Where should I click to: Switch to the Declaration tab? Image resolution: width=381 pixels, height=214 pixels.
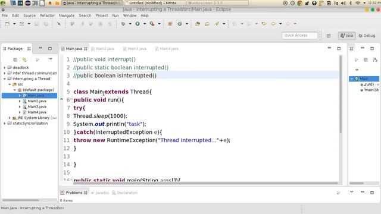click(x=125, y=193)
